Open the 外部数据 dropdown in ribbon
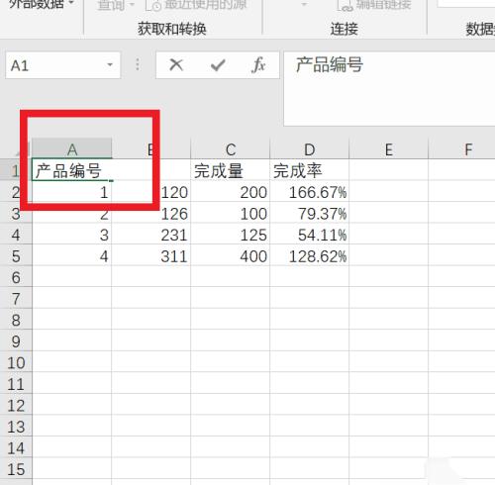 (x=42, y=3)
